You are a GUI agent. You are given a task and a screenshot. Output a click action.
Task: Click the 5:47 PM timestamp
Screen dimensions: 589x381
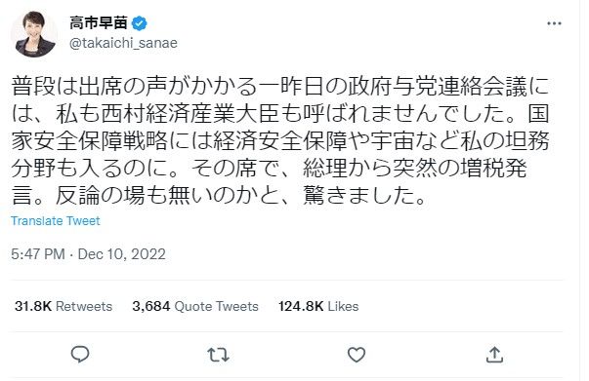tap(38, 254)
